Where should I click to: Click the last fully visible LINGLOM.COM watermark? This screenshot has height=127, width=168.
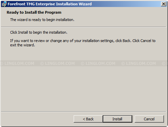pyautogui.click(x=139, y=63)
